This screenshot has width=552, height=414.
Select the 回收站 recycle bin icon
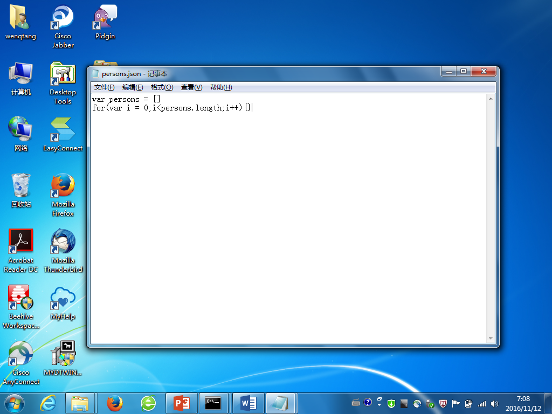(21, 190)
